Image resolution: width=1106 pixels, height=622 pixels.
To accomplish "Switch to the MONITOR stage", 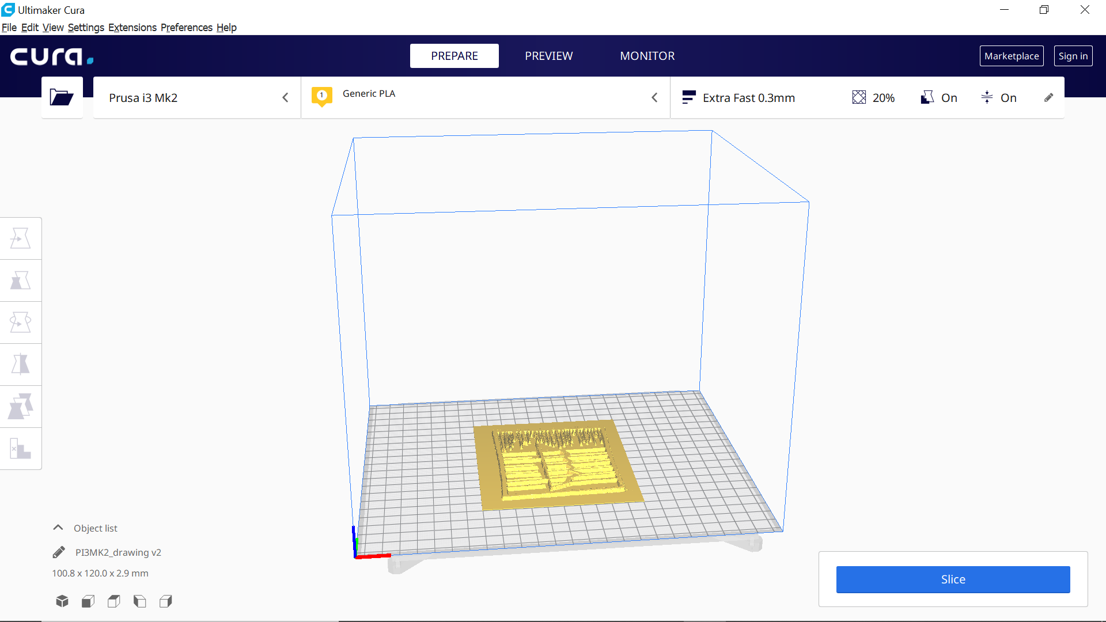I will pos(647,56).
